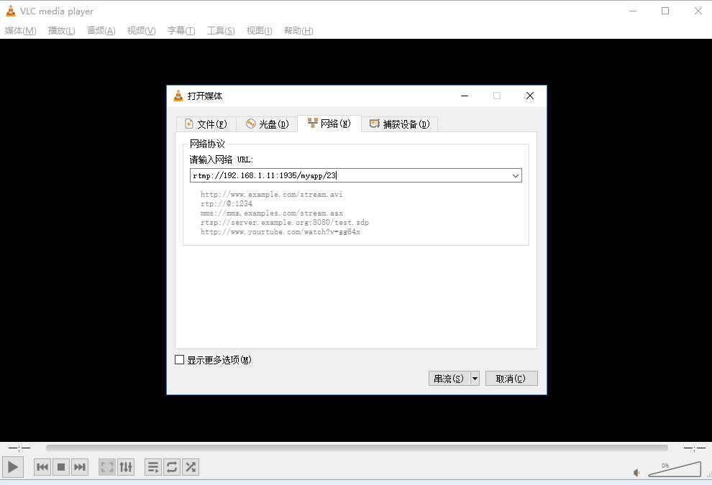The width and height of the screenshot is (712, 485).
Task: Enable the 显示更多选项(M) checkbox
Action: [x=179, y=360]
